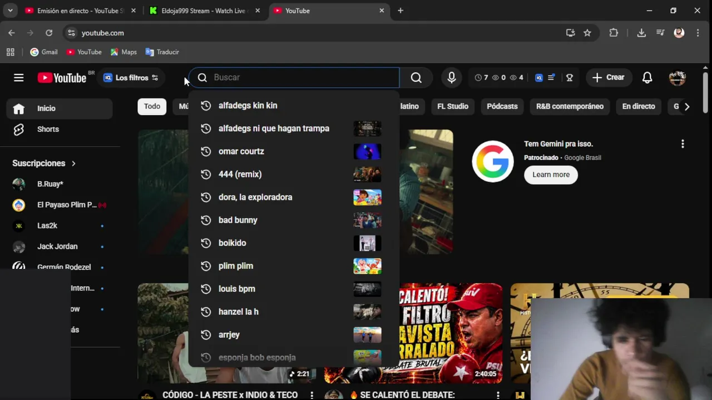Open the tab search dropdown arrow

[10, 11]
